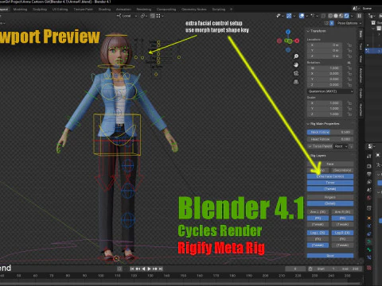Open the viewport shading options dropdown
Viewport: 382px width, 286px height.
click(352, 16)
